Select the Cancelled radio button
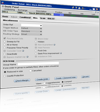 click(30, 71)
